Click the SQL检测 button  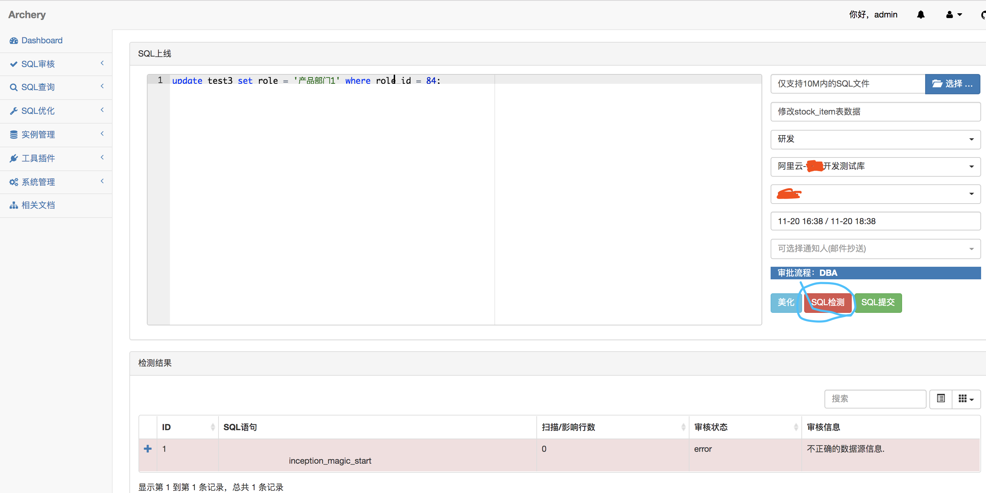point(828,302)
